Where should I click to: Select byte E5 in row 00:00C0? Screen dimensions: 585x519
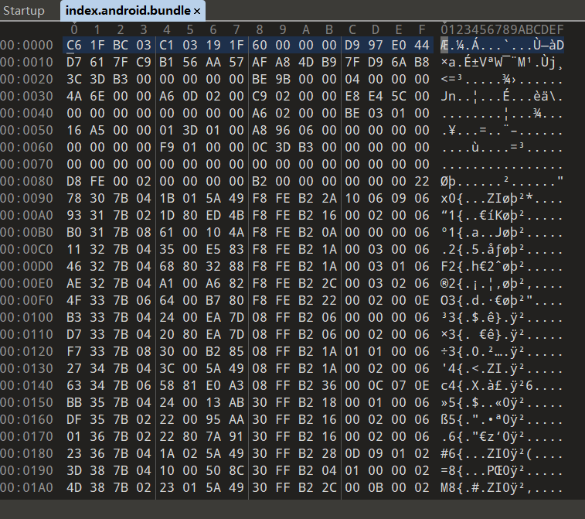(213, 249)
